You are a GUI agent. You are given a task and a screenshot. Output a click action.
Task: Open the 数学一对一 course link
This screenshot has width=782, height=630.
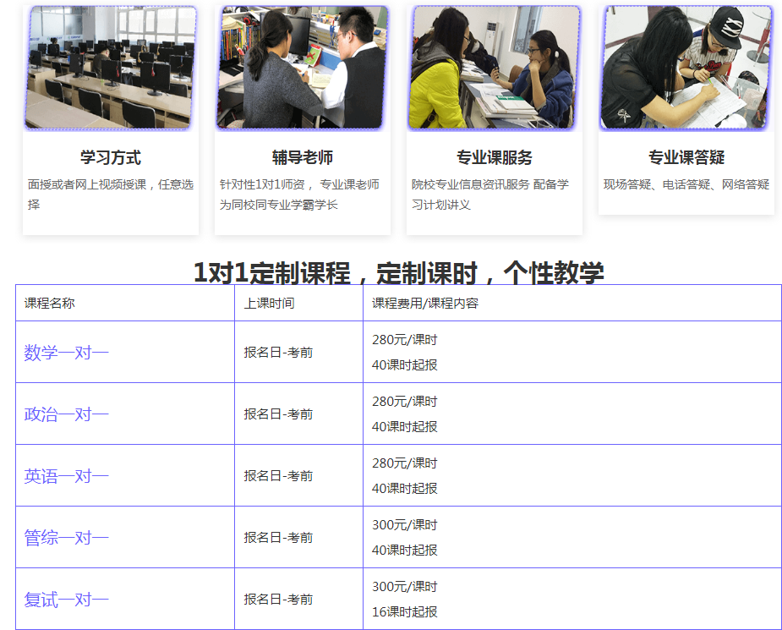(x=67, y=353)
